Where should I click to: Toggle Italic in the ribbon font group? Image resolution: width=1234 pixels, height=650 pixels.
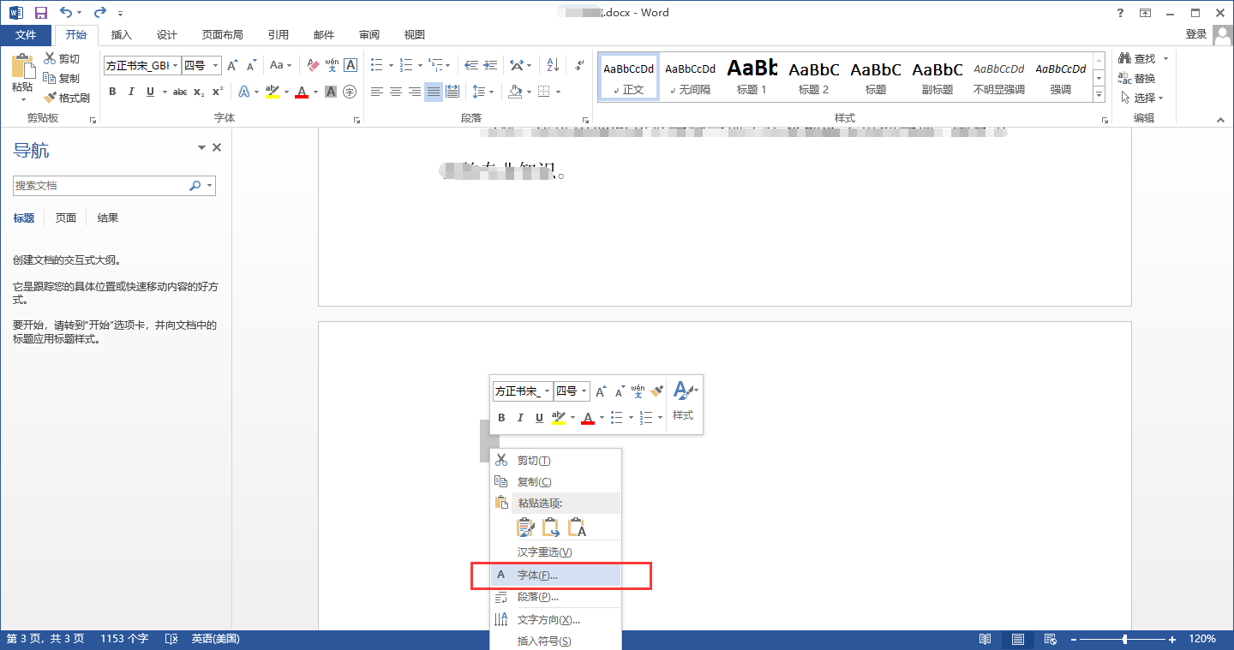[x=131, y=92]
